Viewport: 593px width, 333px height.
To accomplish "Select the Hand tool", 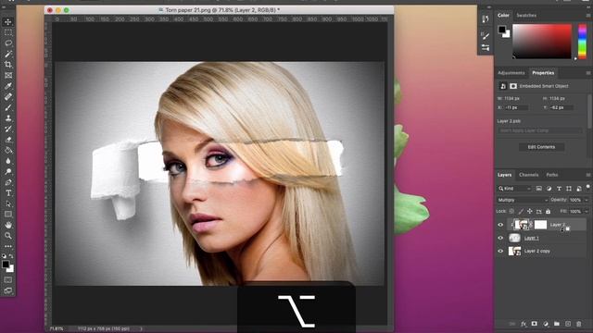I will pos(8,225).
